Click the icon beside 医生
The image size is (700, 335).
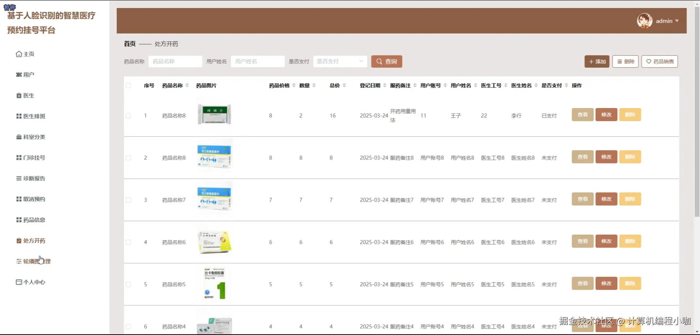point(19,96)
